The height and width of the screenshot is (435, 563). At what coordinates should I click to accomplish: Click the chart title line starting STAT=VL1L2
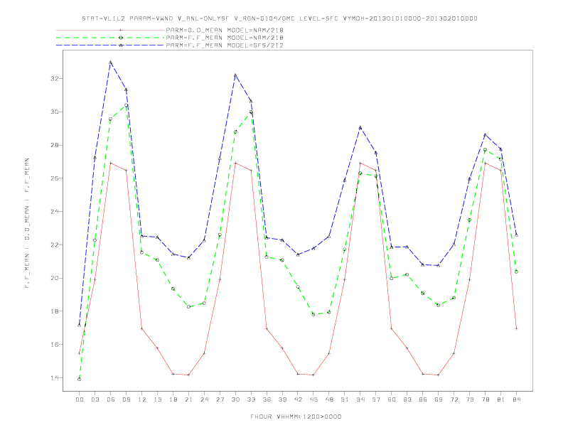point(279,18)
